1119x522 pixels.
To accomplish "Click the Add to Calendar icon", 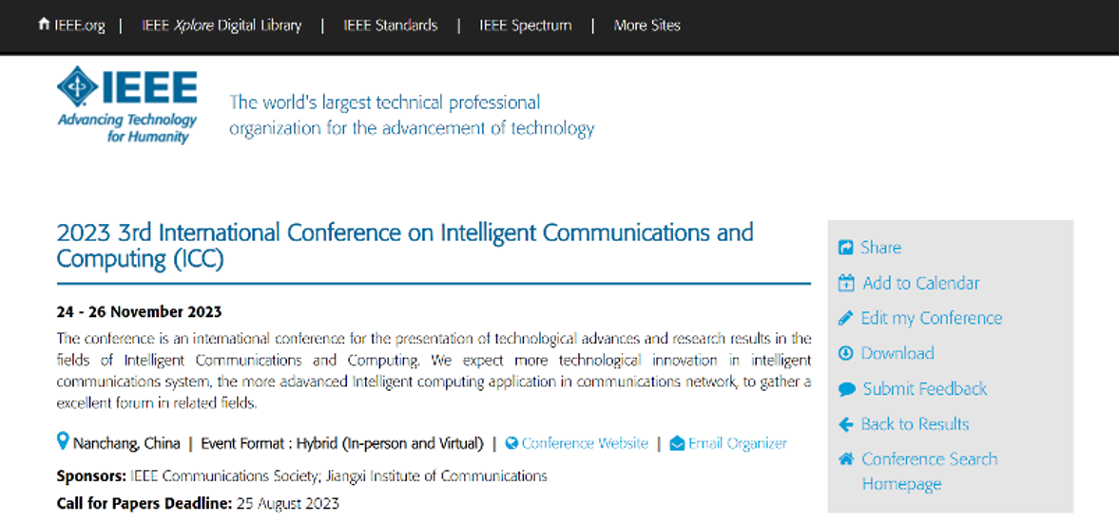I will (x=846, y=283).
